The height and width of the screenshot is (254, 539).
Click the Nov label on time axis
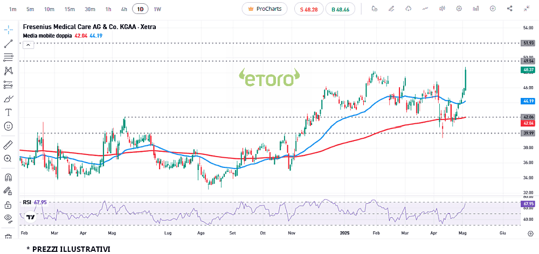[292, 232]
